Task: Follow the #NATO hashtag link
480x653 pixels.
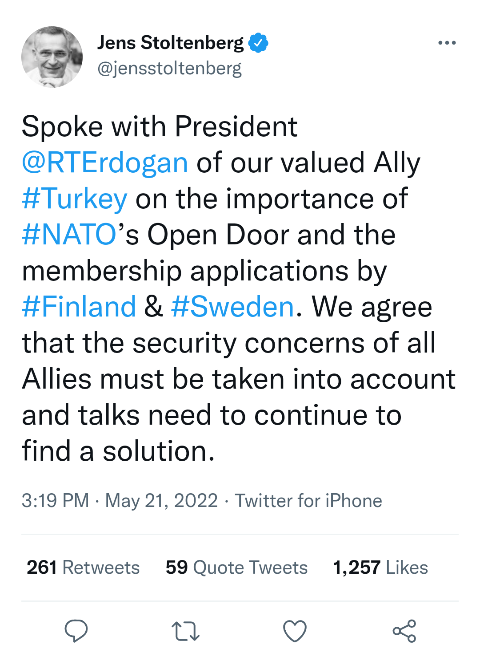Action: (x=69, y=235)
